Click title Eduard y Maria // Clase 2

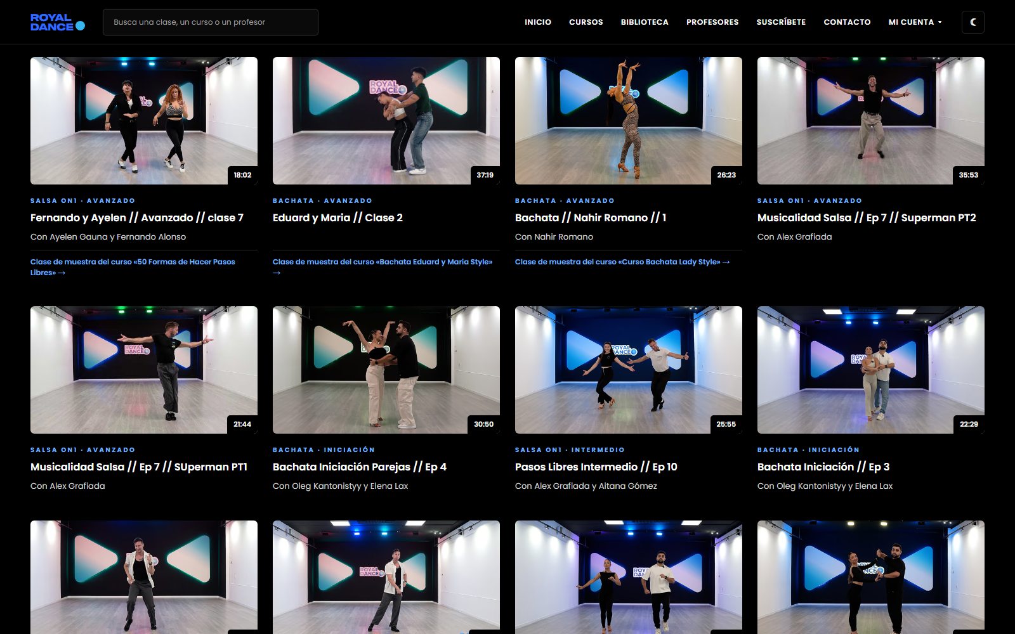337,217
